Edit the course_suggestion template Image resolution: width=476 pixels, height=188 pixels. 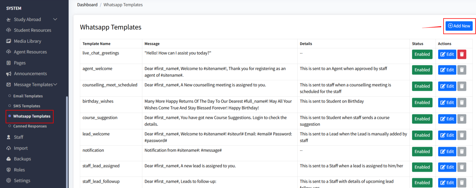447,119
